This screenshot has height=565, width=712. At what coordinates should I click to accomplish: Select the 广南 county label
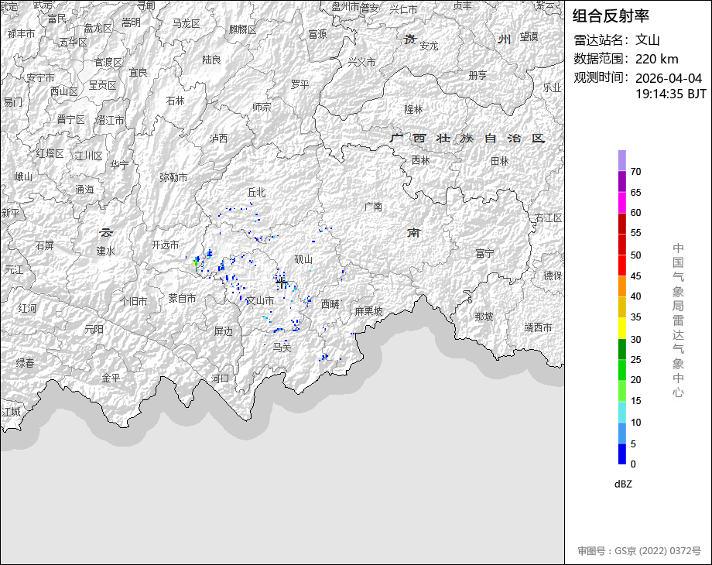(x=373, y=207)
